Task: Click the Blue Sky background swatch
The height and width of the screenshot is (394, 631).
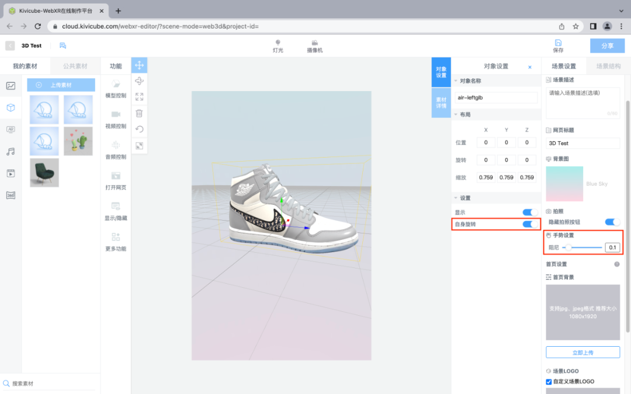Action: coord(564,184)
